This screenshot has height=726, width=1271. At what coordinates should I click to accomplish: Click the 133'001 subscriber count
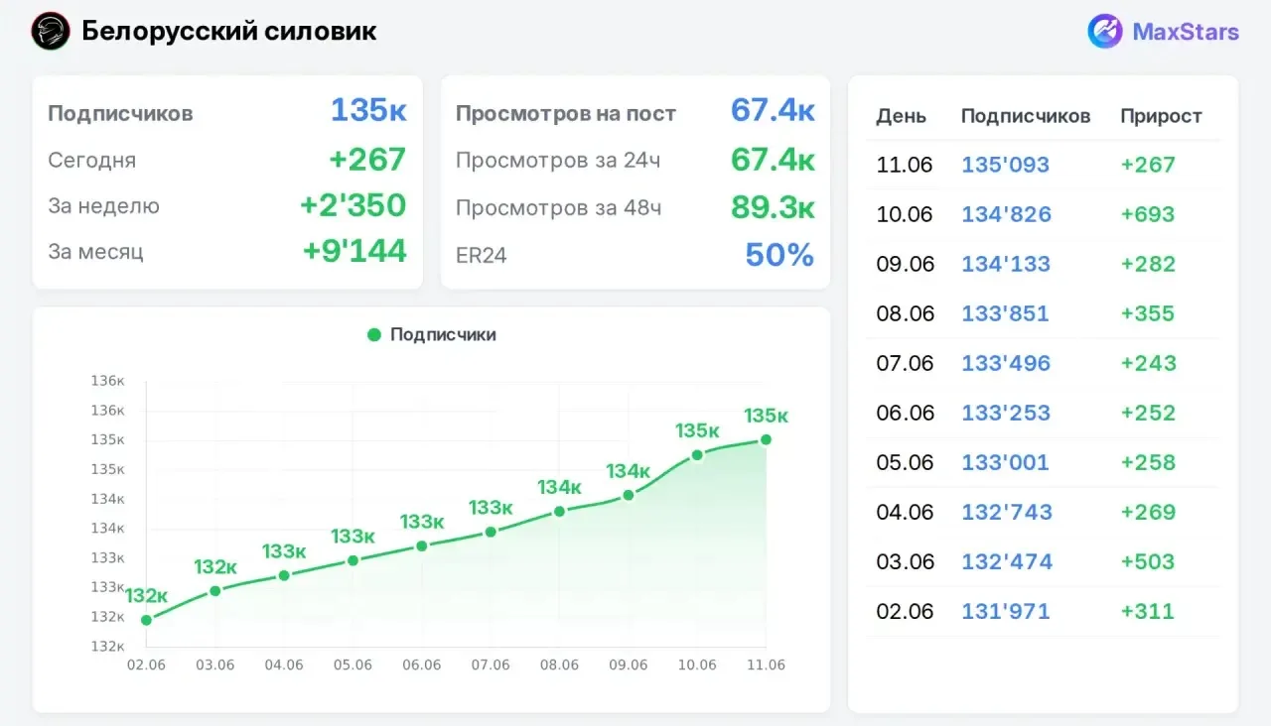1005,462
